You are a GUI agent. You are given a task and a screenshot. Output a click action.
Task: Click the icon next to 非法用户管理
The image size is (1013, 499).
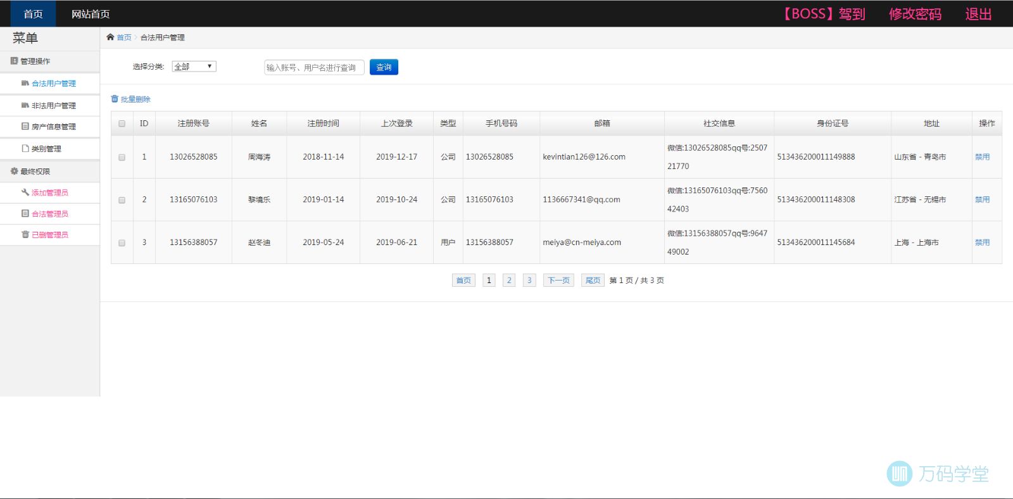pos(25,105)
